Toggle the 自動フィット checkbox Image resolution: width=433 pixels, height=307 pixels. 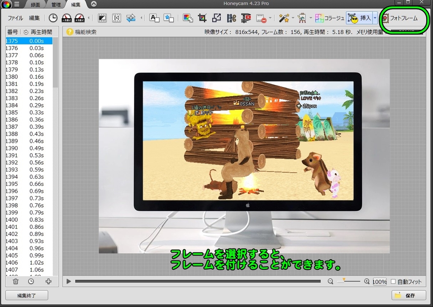[393, 282]
